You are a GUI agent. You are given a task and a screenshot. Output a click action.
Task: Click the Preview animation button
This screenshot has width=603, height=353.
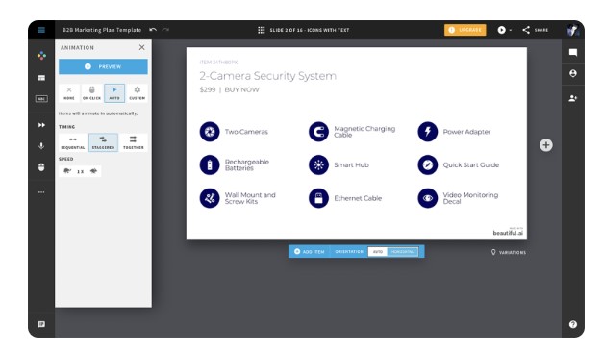pos(103,66)
